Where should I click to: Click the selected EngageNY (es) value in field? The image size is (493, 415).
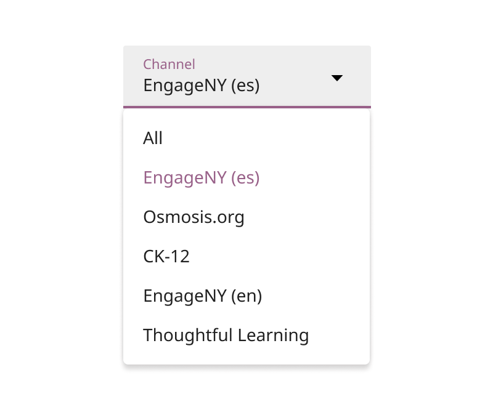202,85
